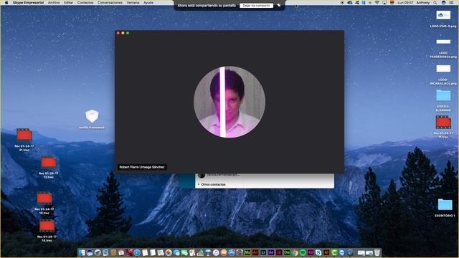The width and height of the screenshot is (459, 258).
Task: Open the Conversaciones menu
Action: pyautogui.click(x=110, y=3)
